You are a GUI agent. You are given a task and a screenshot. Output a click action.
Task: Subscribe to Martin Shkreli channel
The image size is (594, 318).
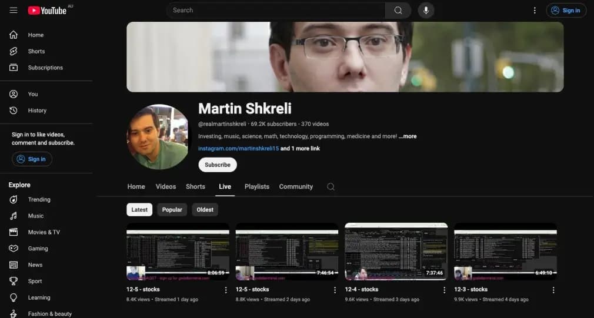click(218, 165)
